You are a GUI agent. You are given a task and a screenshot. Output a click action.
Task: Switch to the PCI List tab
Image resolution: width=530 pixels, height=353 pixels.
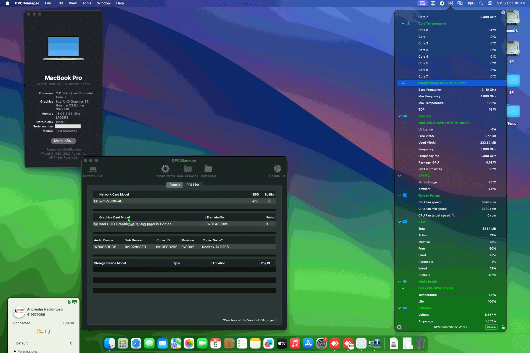tap(192, 185)
